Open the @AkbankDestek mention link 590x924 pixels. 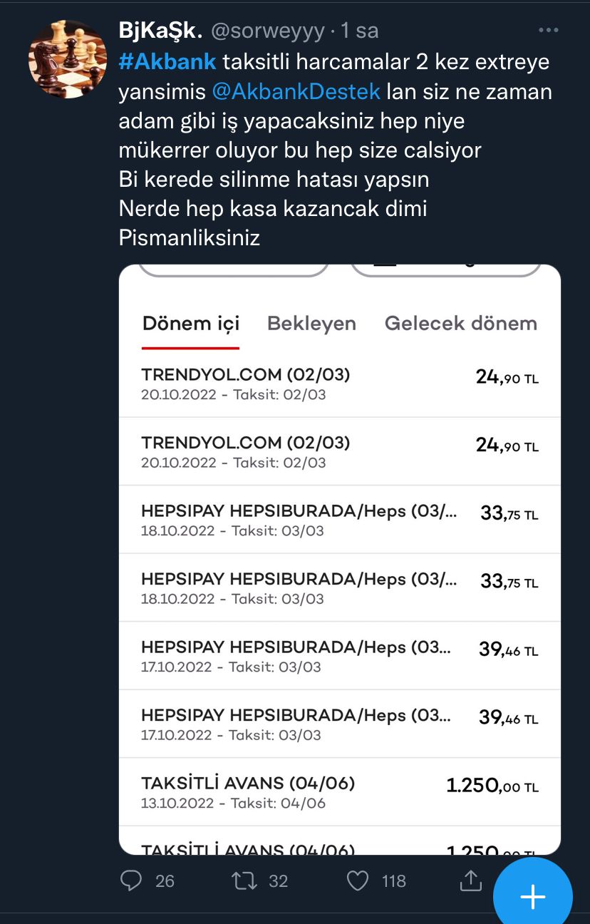(x=296, y=91)
